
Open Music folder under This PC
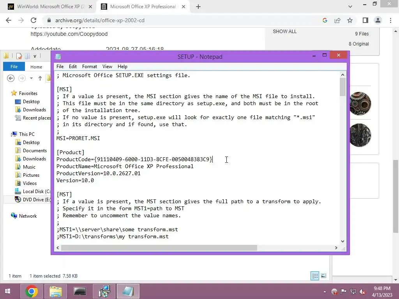tap(29, 167)
